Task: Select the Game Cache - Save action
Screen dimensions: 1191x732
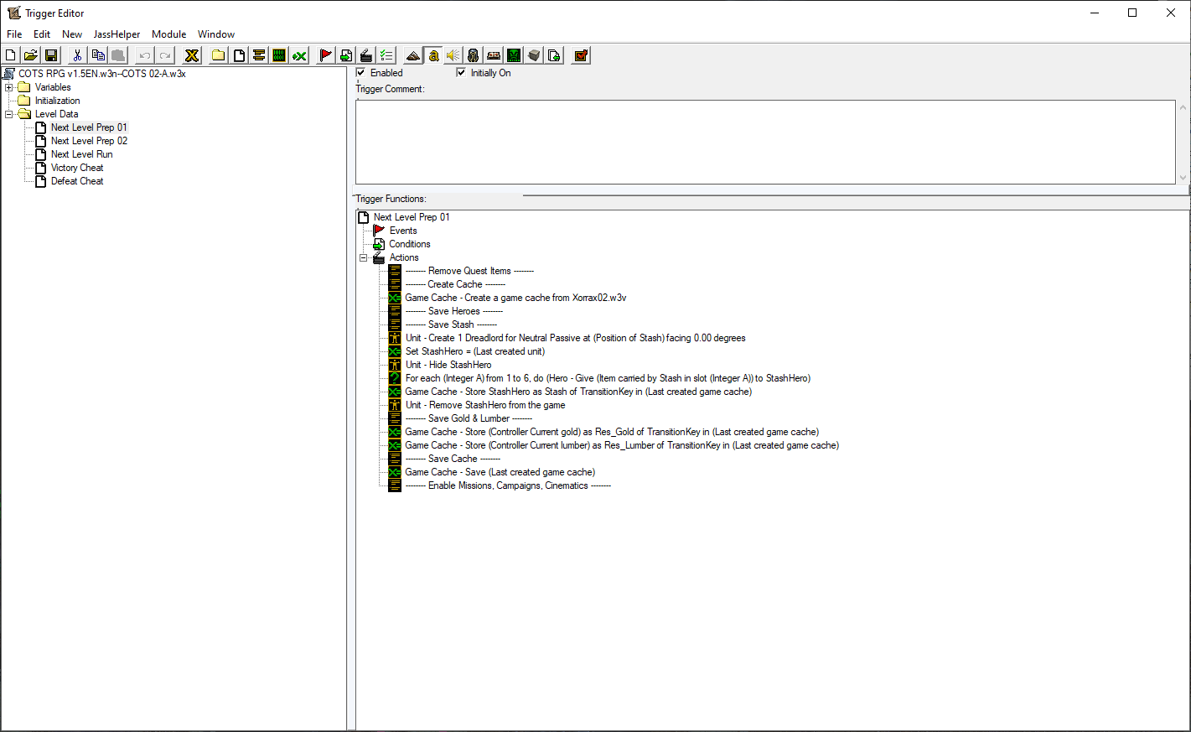Action: (500, 472)
